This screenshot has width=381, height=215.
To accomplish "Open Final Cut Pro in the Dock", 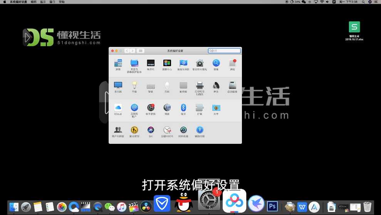I will (x=133, y=207).
